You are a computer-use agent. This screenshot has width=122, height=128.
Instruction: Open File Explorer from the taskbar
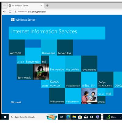tap(74, 117)
